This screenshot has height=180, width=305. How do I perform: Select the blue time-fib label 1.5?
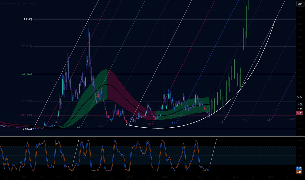(x=173, y=123)
